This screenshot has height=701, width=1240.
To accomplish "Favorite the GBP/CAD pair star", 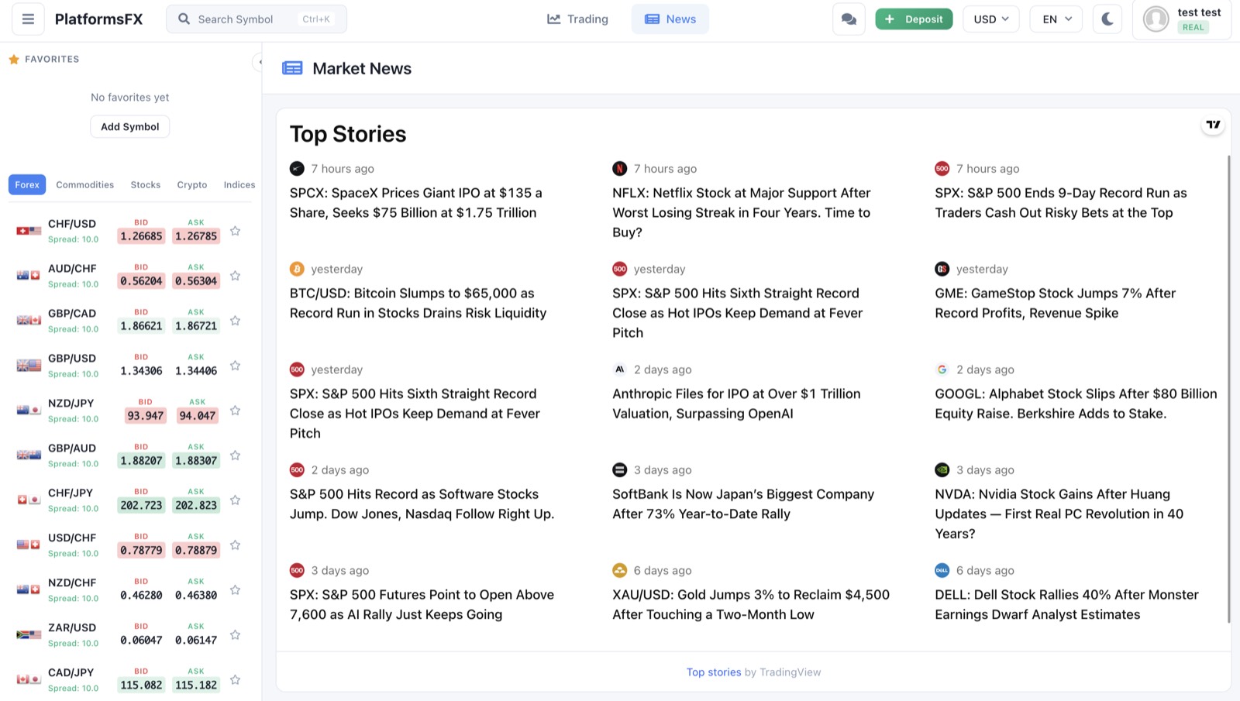I will (235, 321).
